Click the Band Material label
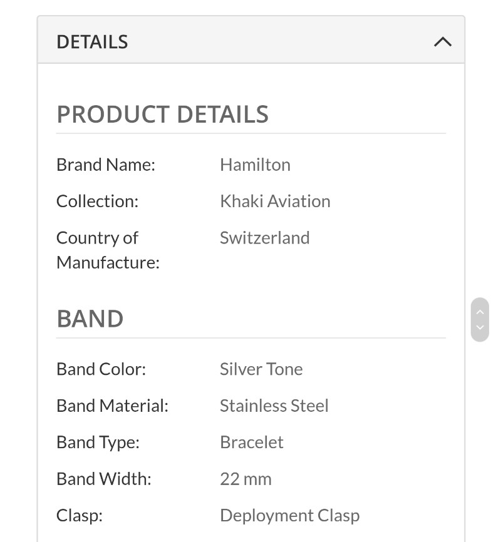Image resolution: width=501 pixels, height=542 pixels. point(113,406)
